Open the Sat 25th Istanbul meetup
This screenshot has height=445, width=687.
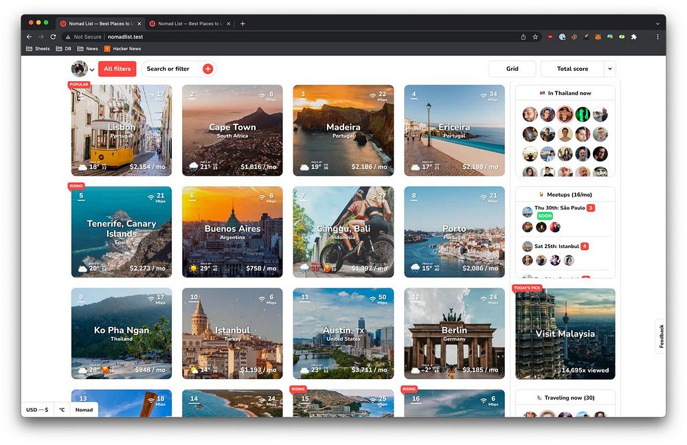click(x=556, y=246)
